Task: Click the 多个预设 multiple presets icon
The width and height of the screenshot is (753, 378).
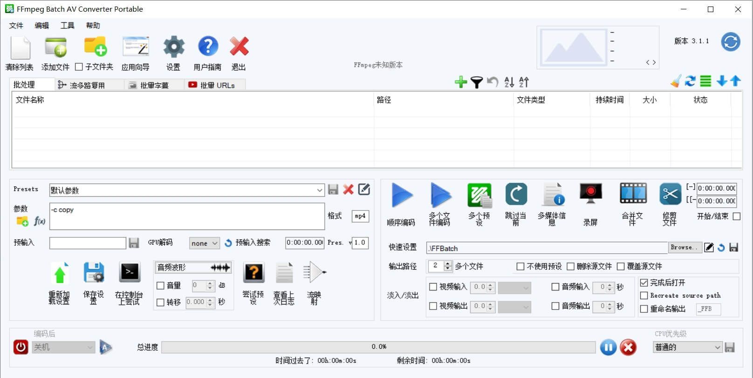Action: [x=479, y=195]
